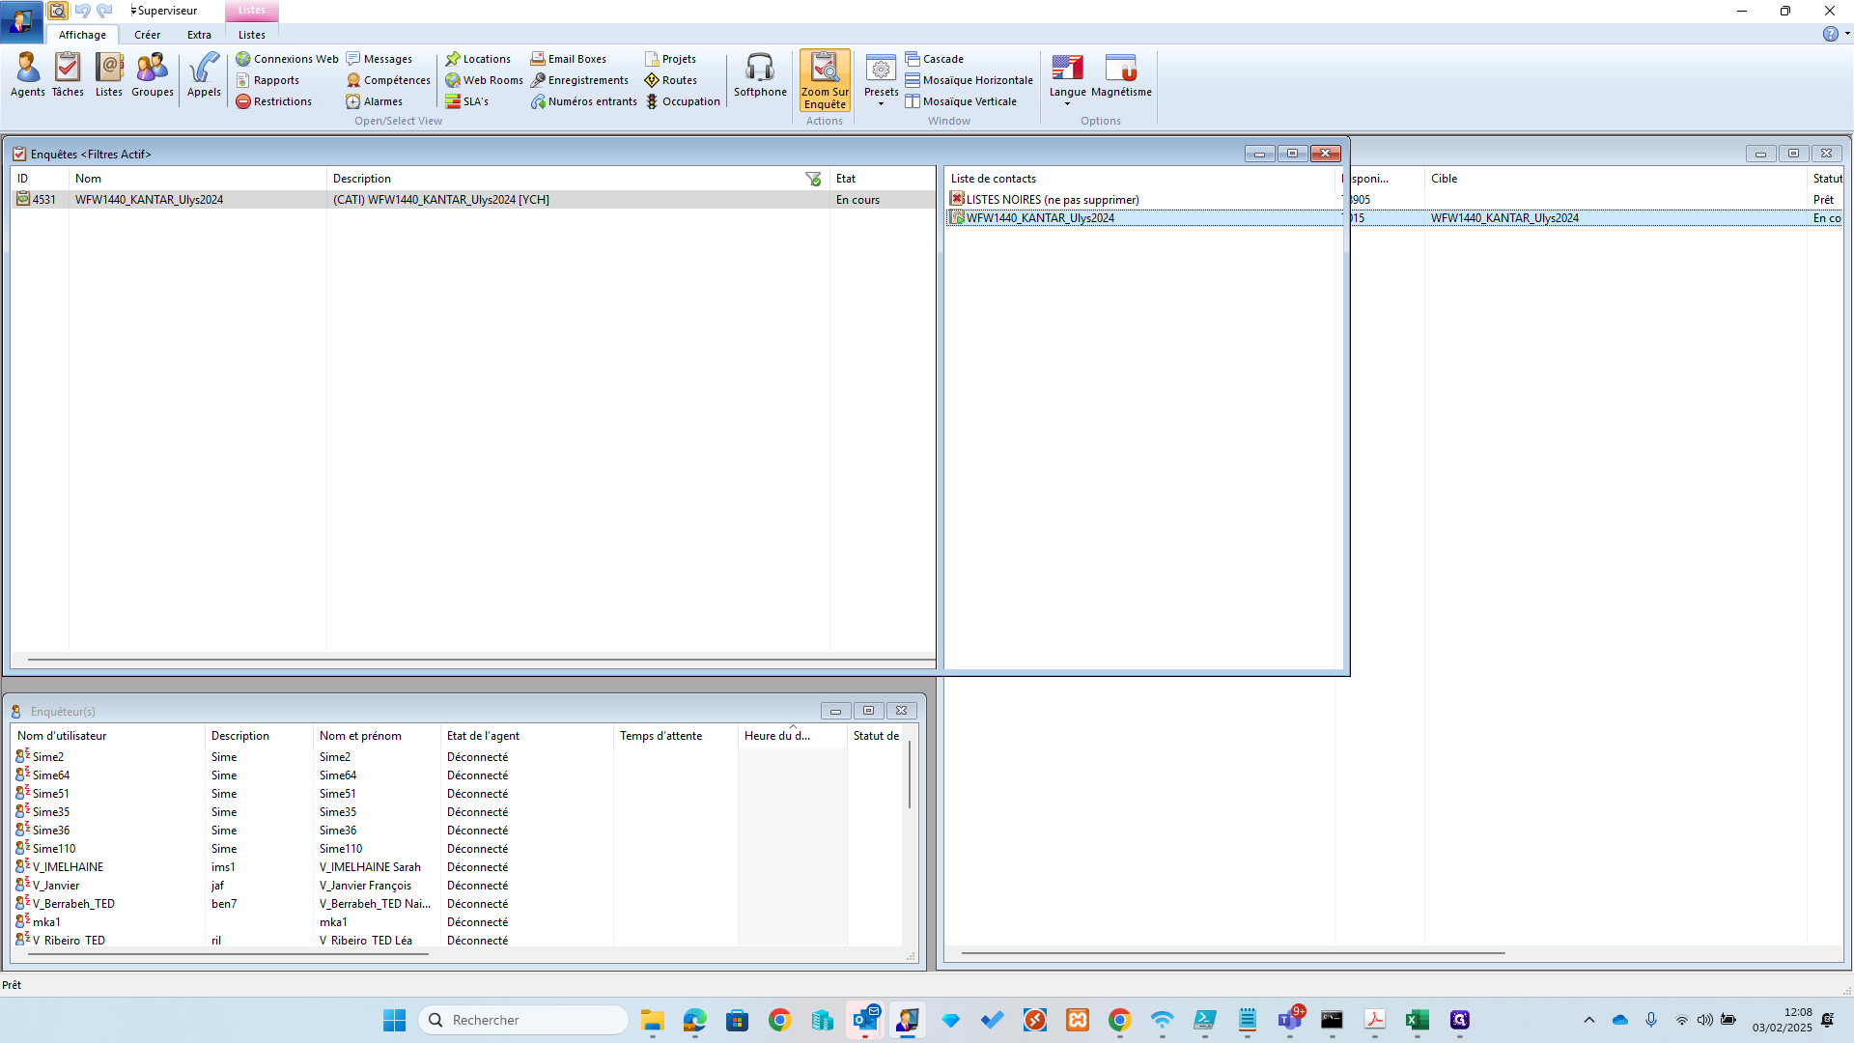Open Email Boxes view
1854x1043 pixels.
[568, 59]
